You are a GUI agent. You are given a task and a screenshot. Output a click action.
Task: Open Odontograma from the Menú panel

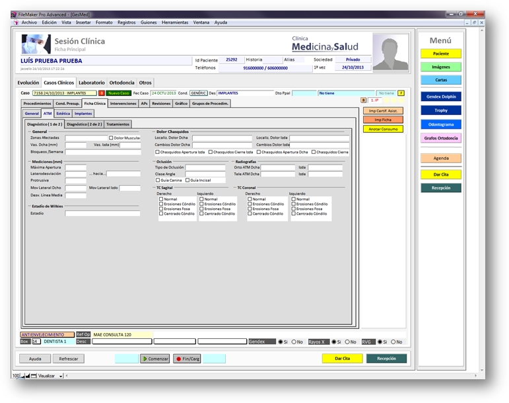[x=441, y=124]
